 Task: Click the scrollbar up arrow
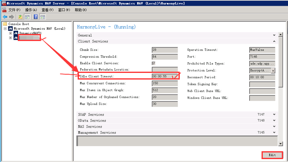click(281, 34)
